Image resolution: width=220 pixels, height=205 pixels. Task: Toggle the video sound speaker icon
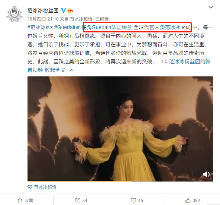click(206, 174)
